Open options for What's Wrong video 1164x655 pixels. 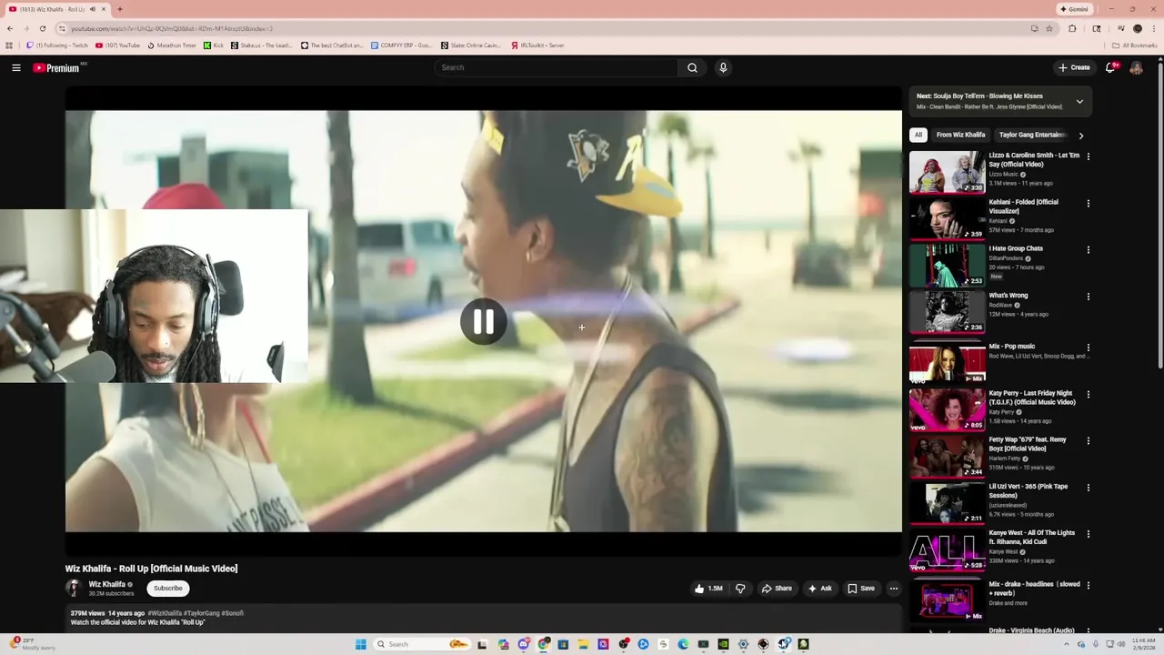[x=1088, y=297]
